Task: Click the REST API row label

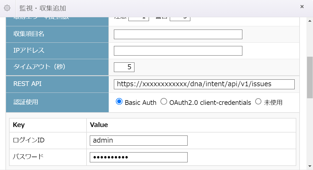Action: coord(27,84)
